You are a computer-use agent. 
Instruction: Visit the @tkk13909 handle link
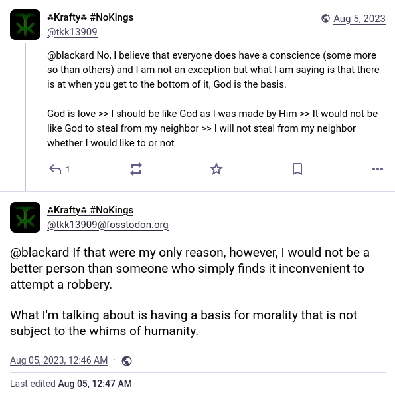(72, 32)
